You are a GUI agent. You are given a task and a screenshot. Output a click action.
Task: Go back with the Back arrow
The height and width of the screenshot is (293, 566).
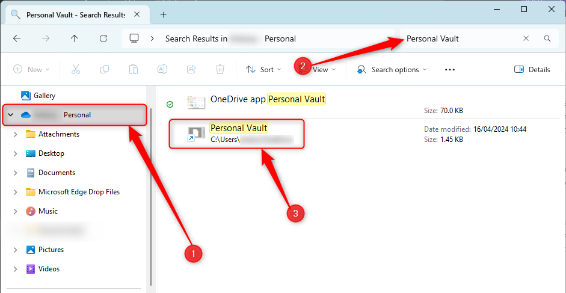(17, 39)
